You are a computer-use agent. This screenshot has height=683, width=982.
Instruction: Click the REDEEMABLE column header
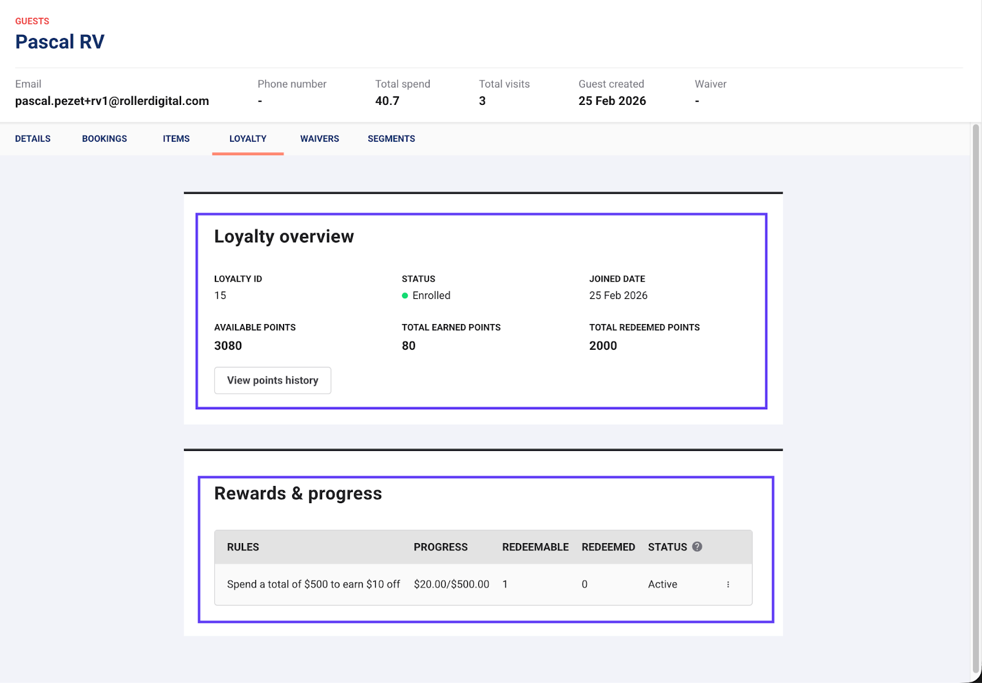point(535,547)
